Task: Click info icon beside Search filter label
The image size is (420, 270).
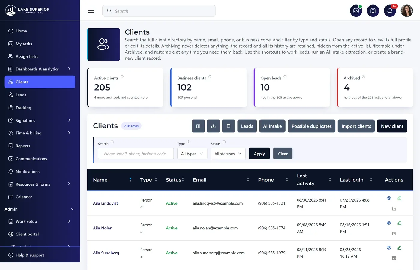Action: click(112, 142)
